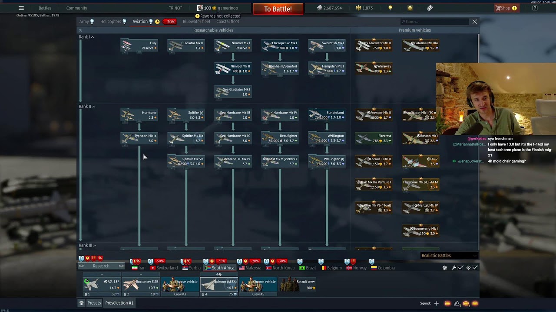The width and height of the screenshot is (556, 312).
Task: Click the slotbar settings gear icon
Action: coord(445,268)
